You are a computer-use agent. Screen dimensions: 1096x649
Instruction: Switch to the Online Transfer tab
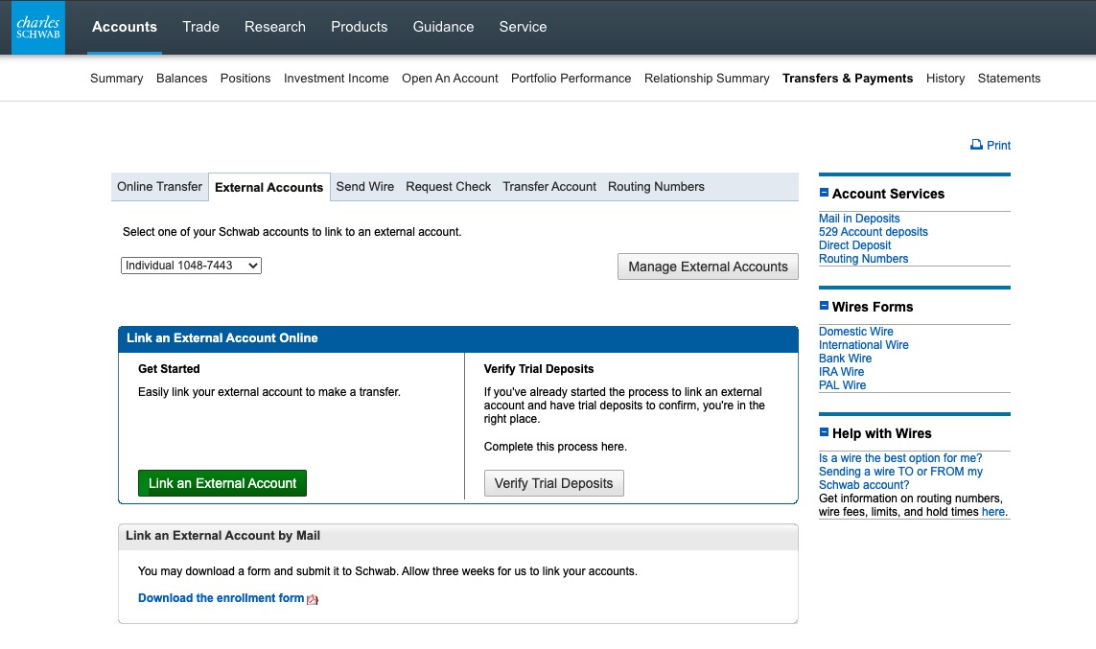pos(159,187)
